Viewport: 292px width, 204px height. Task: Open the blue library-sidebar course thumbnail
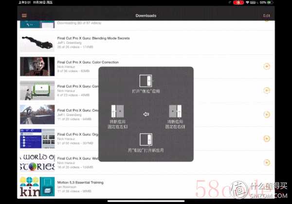[x=37, y=138]
